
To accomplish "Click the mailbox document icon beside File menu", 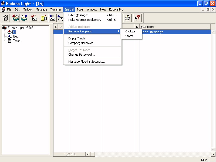I will tap(3, 9).
